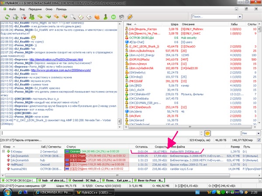The height and width of the screenshot is (196, 262).
Task: Click the green person silhouette toolbar icon
Action: point(105,17)
